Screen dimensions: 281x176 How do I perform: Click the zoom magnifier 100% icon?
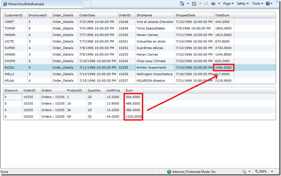[x=258, y=172]
